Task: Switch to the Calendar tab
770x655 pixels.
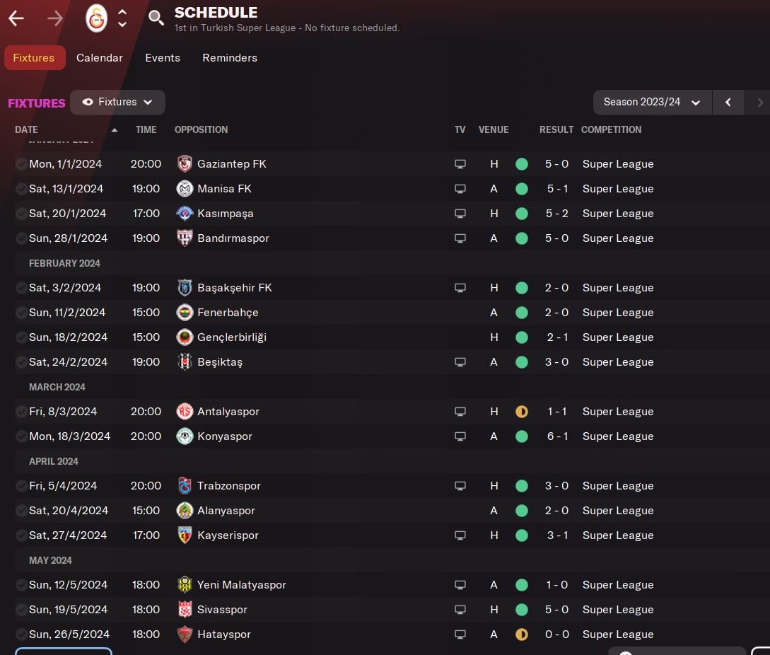Action: click(x=100, y=58)
